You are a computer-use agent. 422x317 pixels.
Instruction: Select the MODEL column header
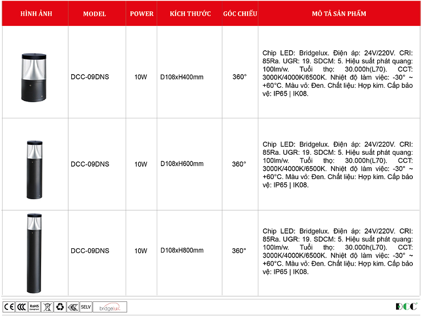point(95,14)
